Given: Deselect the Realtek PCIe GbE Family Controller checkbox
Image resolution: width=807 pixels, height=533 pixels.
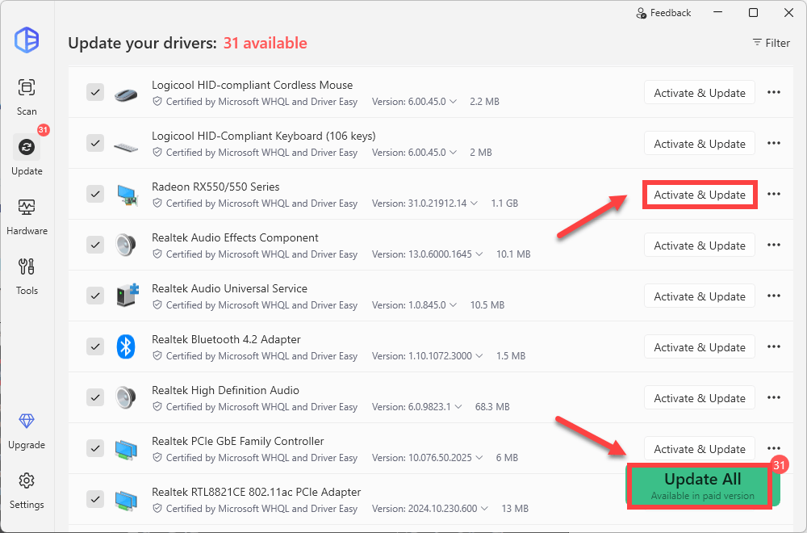Looking at the screenshot, I should [x=95, y=449].
